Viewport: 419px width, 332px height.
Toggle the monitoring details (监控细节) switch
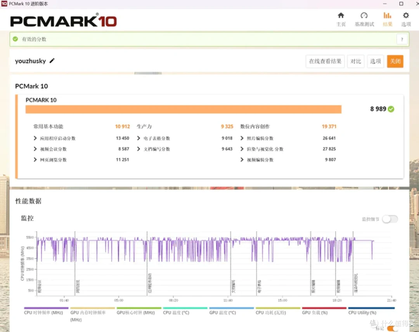(390, 219)
